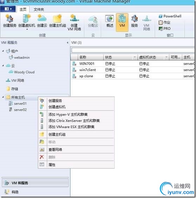The image size is (196, 198).
Task: Choose 创建服务 from context menu
Action: tap(76, 101)
